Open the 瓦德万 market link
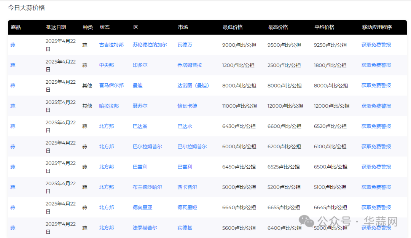Image resolution: width=411 pixels, height=238 pixels. tap(185, 45)
